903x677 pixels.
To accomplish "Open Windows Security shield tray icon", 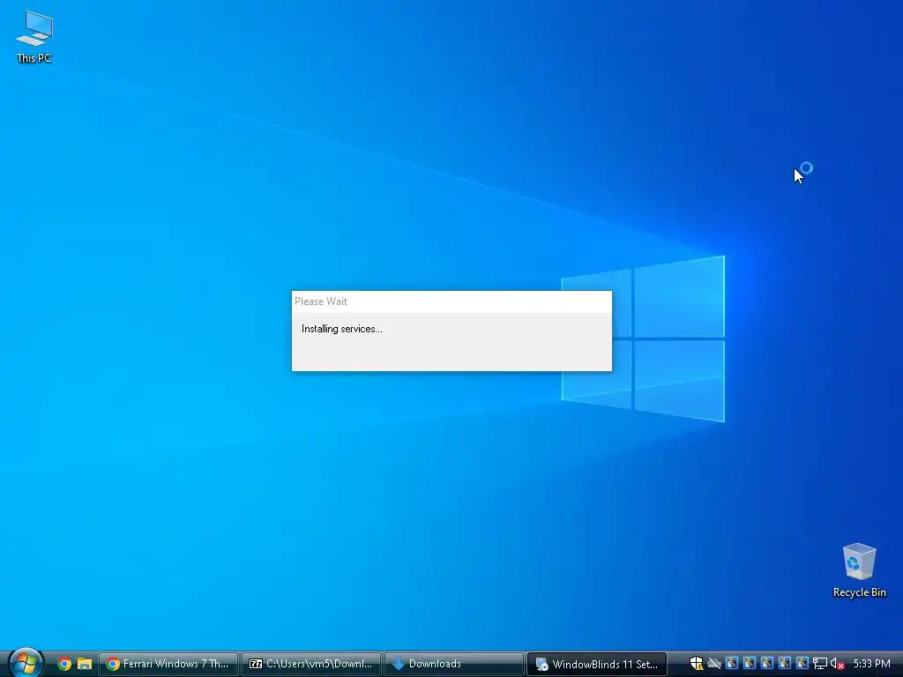I will coord(697,664).
